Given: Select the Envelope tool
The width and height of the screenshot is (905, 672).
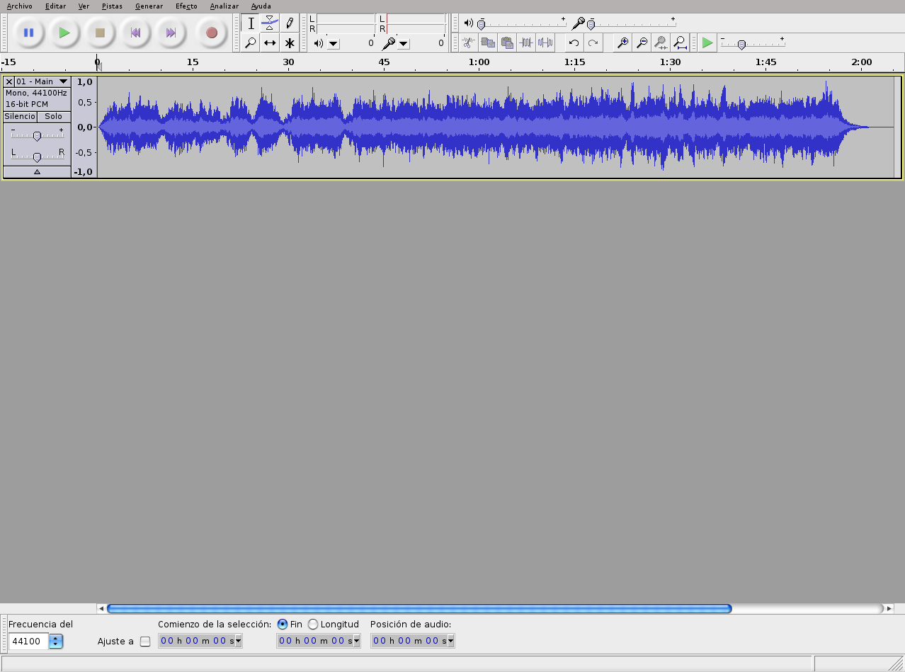Looking at the screenshot, I should pyautogui.click(x=270, y=23).
